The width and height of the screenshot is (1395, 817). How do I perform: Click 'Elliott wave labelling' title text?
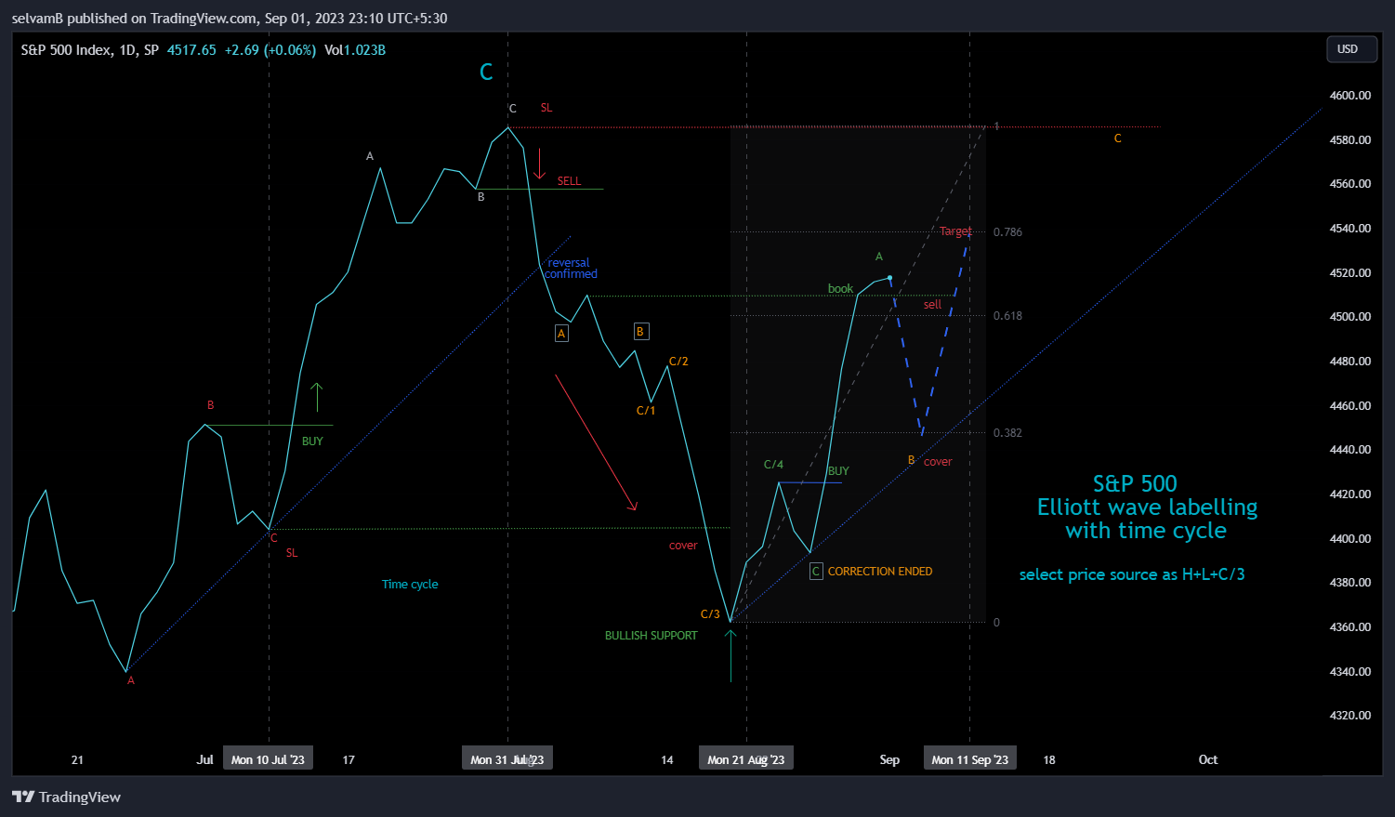(x=1147, y=507)
